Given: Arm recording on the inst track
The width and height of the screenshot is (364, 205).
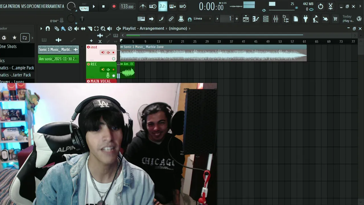Looking at the screenshot, I should click(113, 52).
